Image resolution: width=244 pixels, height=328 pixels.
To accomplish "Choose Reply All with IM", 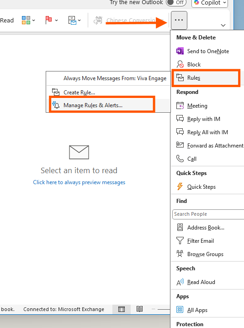I will point(207,132).
